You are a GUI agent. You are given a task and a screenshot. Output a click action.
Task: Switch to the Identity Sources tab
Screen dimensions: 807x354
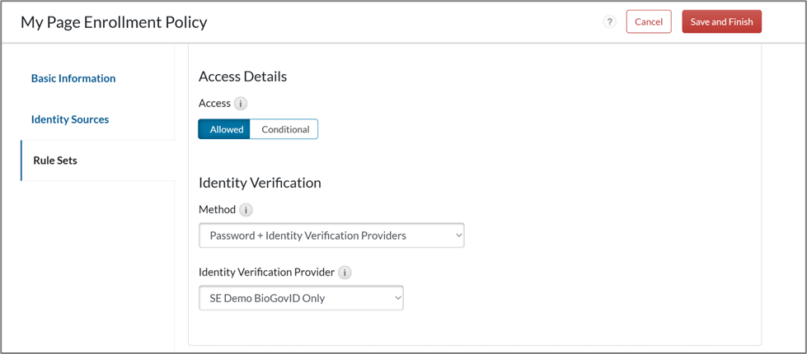click(x=70, y=119)
